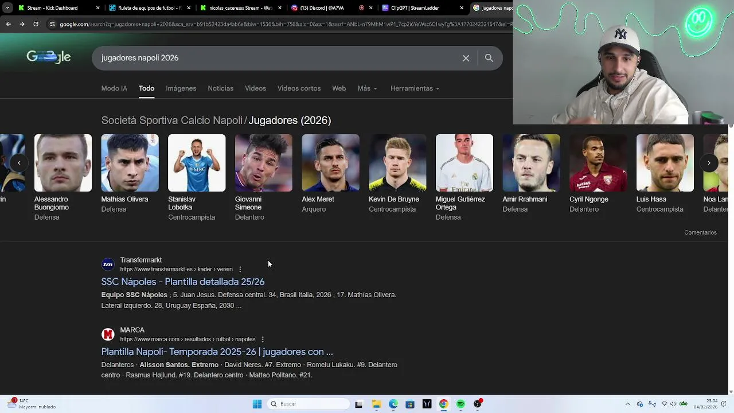
Task: Open Microsoft Store from the taskbar
Action: click(x=409, y=404)
